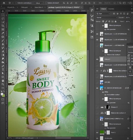The height and width of the screenshot is (140, 133).
Task: Hide the Fond 1 layer visibility
Action: click(97, 133)
